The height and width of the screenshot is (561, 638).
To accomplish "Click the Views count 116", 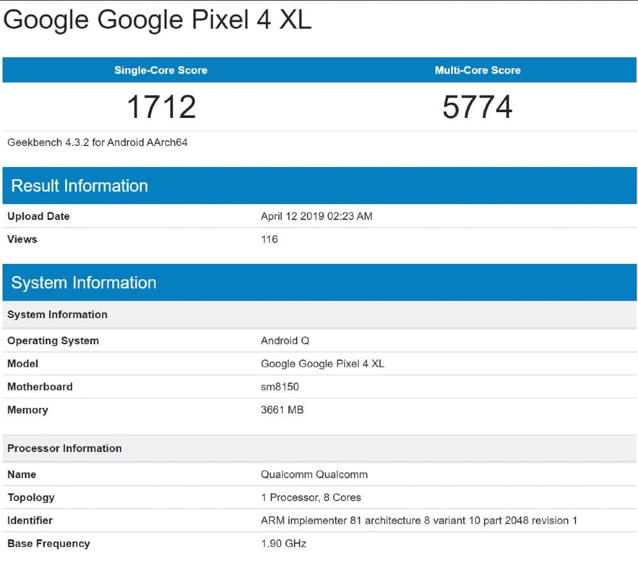I will pyautogui.click(x=269, y=239).
